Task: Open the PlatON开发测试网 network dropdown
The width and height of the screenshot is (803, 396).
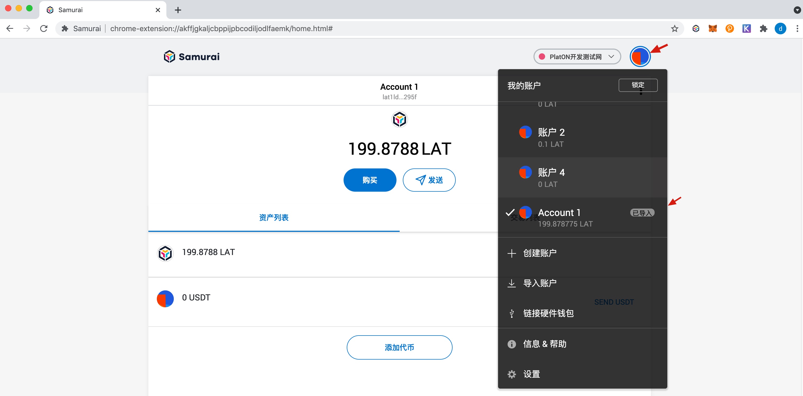Action: coord(577,56)
